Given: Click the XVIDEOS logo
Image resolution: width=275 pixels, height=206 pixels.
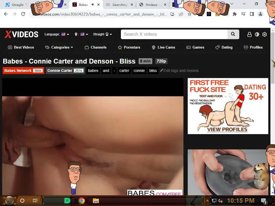Looking at the screenshot, I should pyautogui.click(x=21, y=34).
